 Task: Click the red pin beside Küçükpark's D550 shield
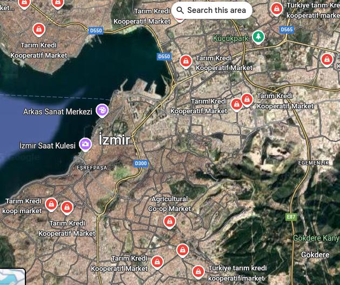(x=185, y=61)
